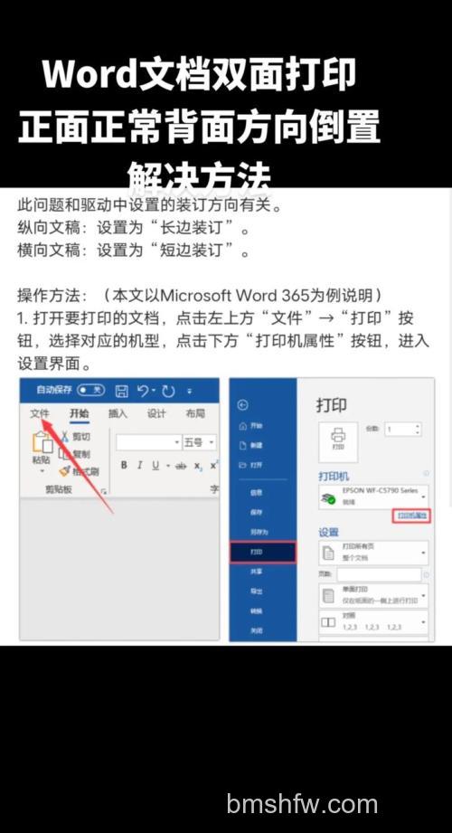The width and height of the screenshot is (452, 833).
Task: Open the Quick Access Toolbar customize arrow
Action: [x=190, y=392]
